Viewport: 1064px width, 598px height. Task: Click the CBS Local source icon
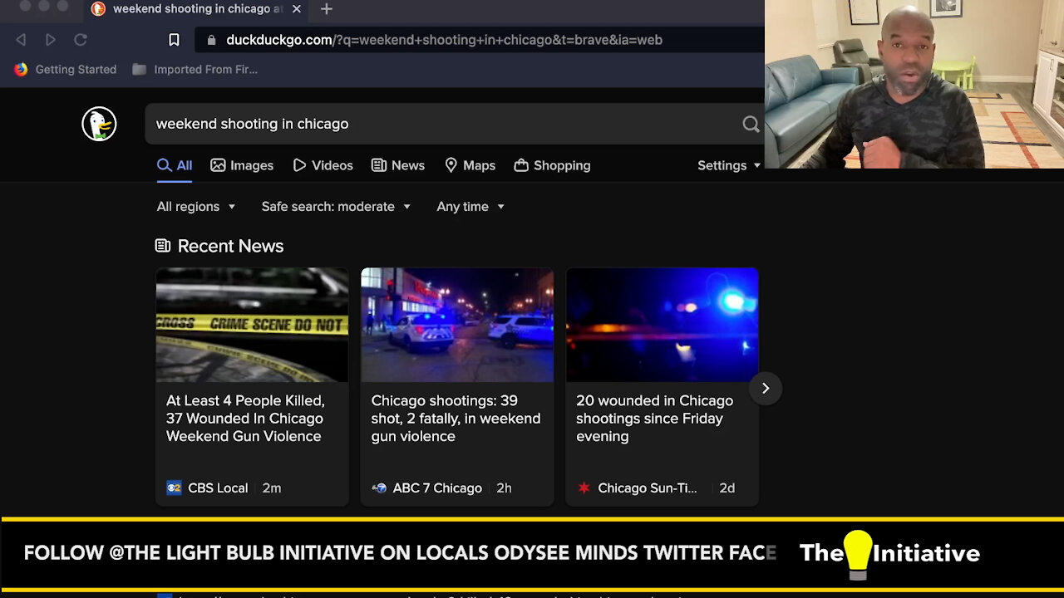click(174, 488)
